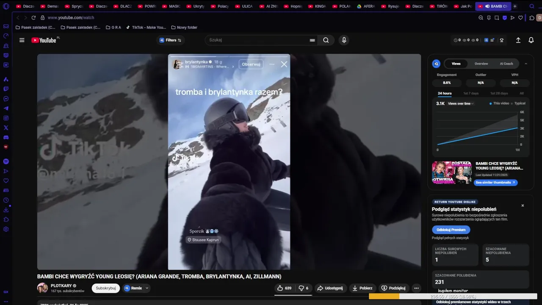The height and width of the screenshot is (305, 542).
Task: Click the search magnifier button
Action: (326, 40)
